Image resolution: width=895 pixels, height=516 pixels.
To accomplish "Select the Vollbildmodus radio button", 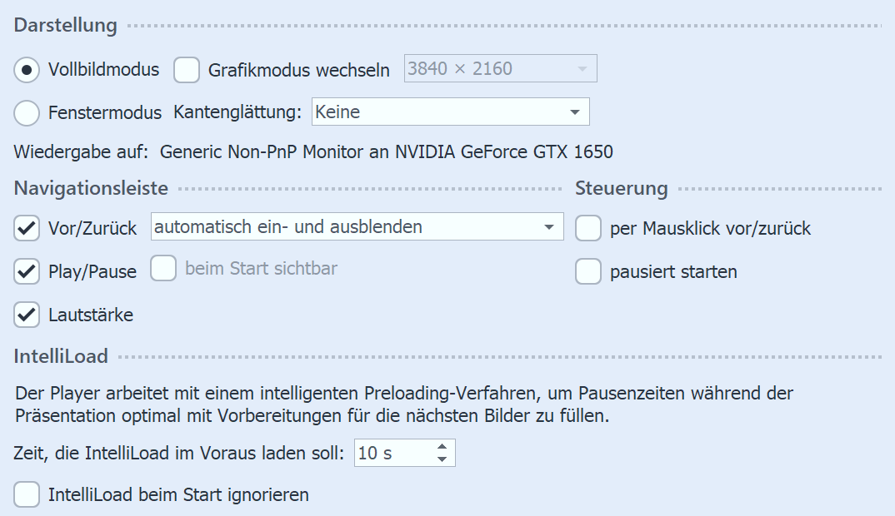I will [x=25, y=69].
